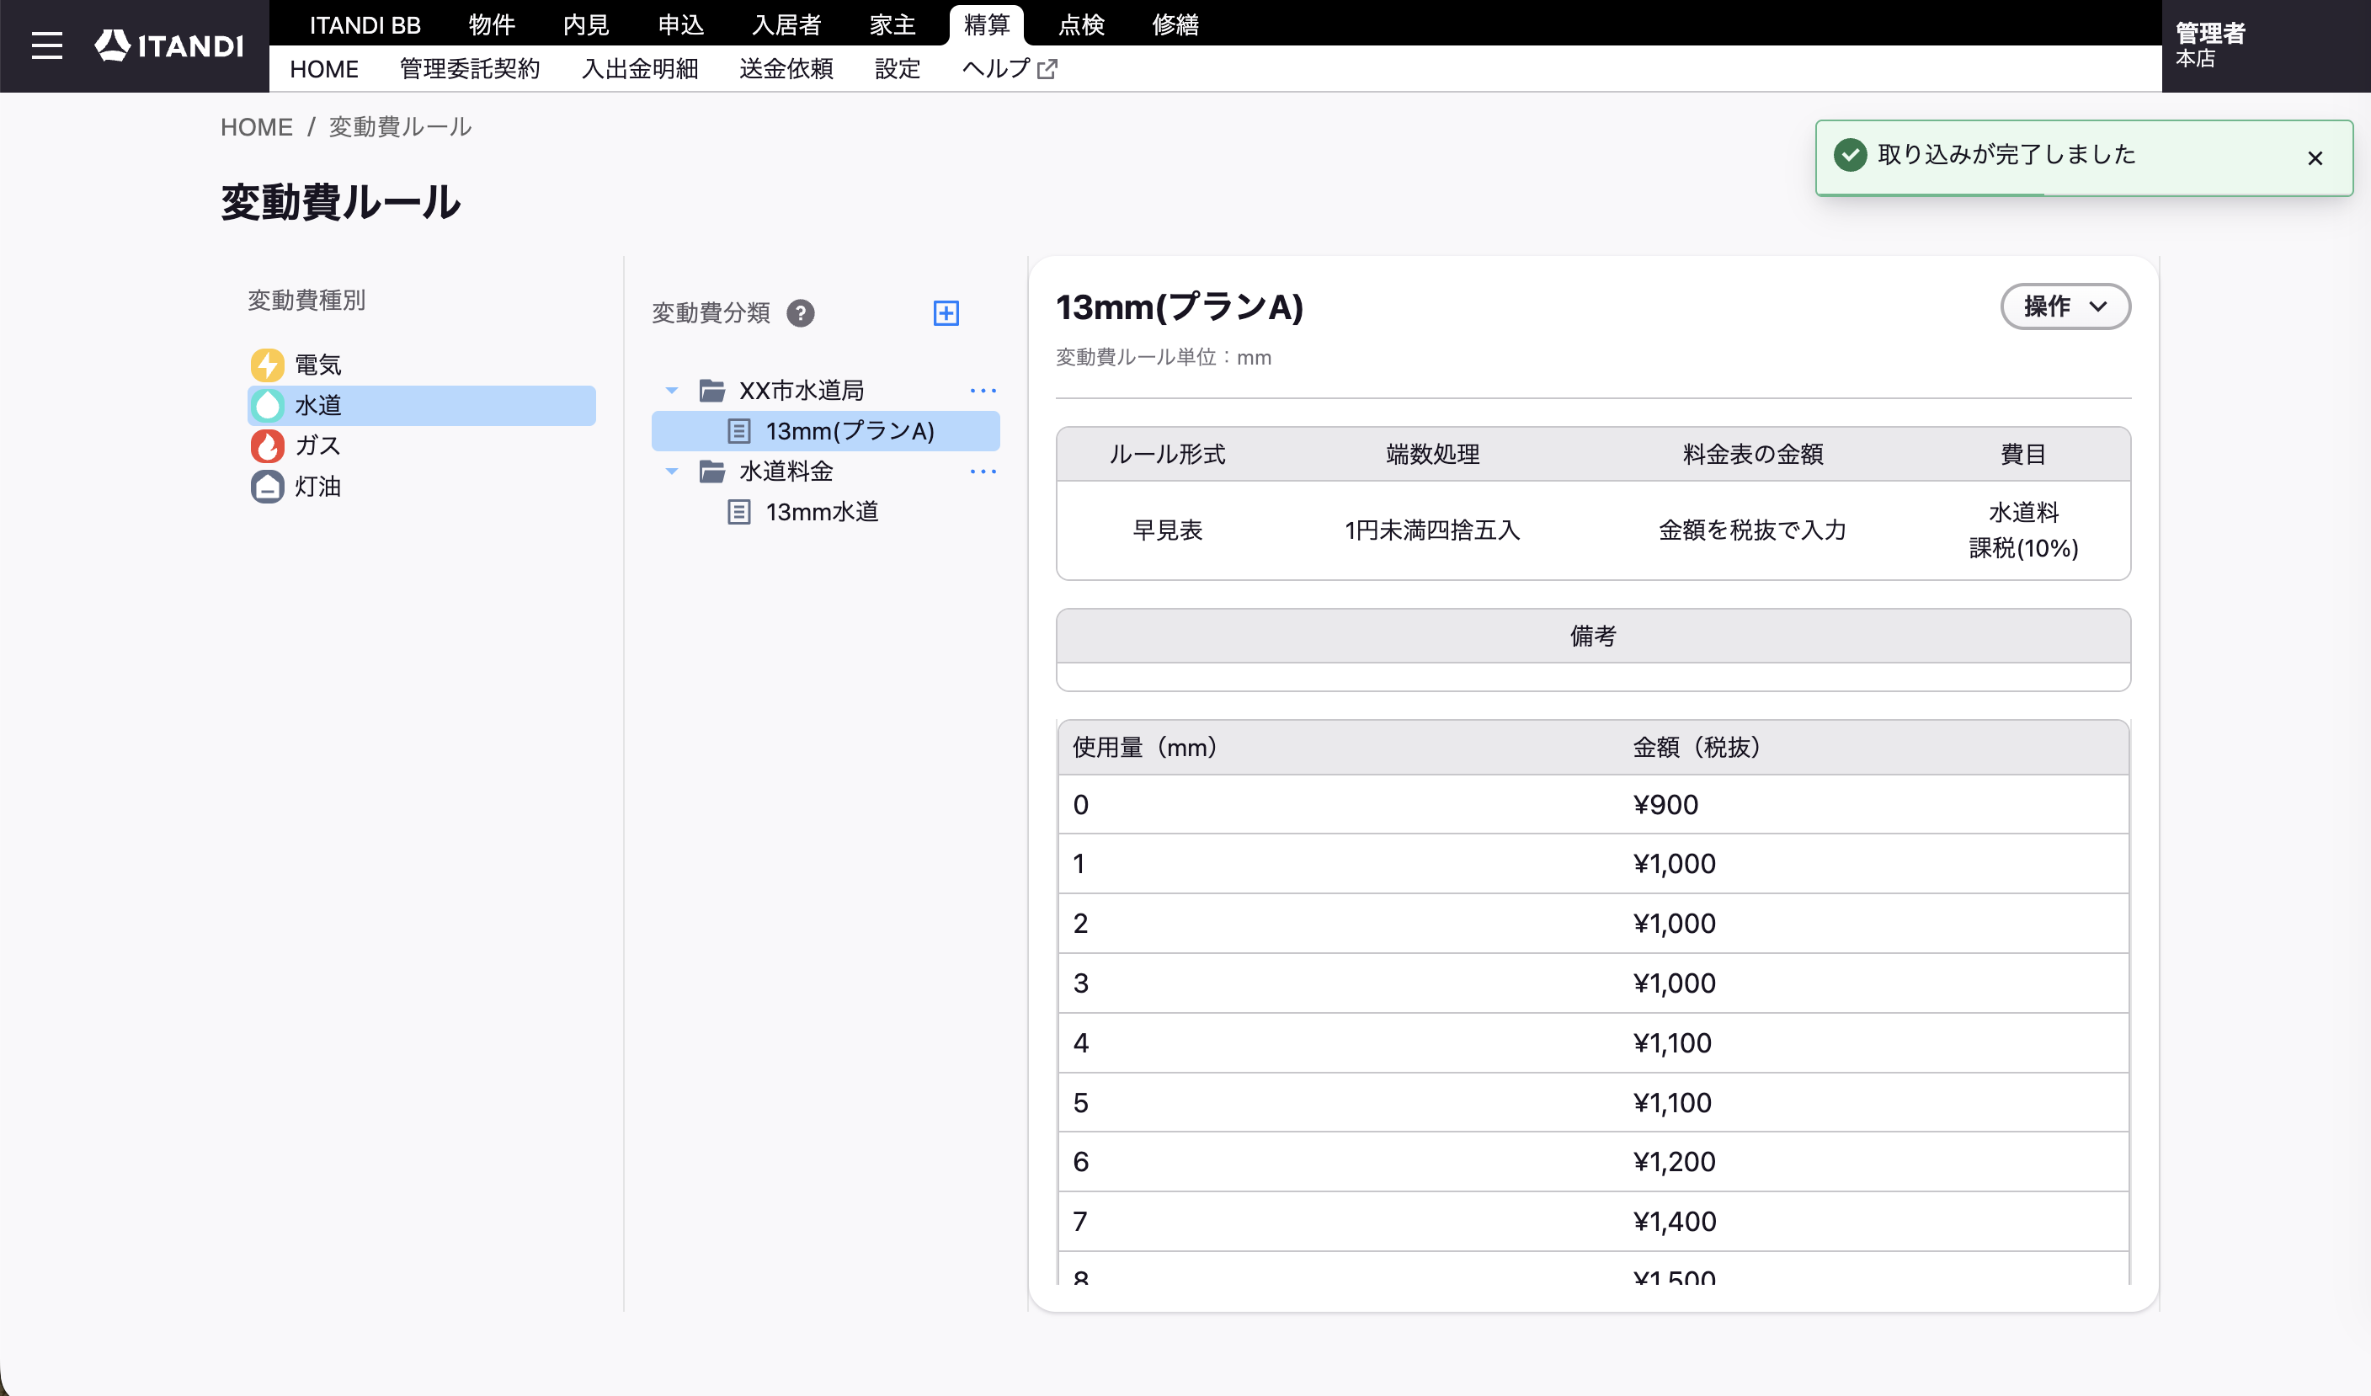Select 電気 in 変動費種別 list
The image size is (2371, 1396).
(422, 365)
